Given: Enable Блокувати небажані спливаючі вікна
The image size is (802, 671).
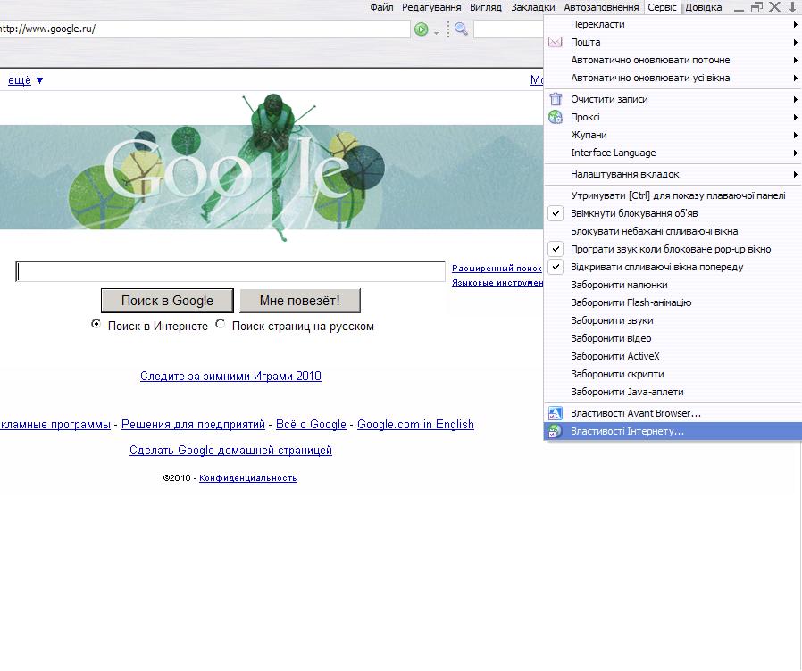Looking at the screenshot, I should point(673,231).
